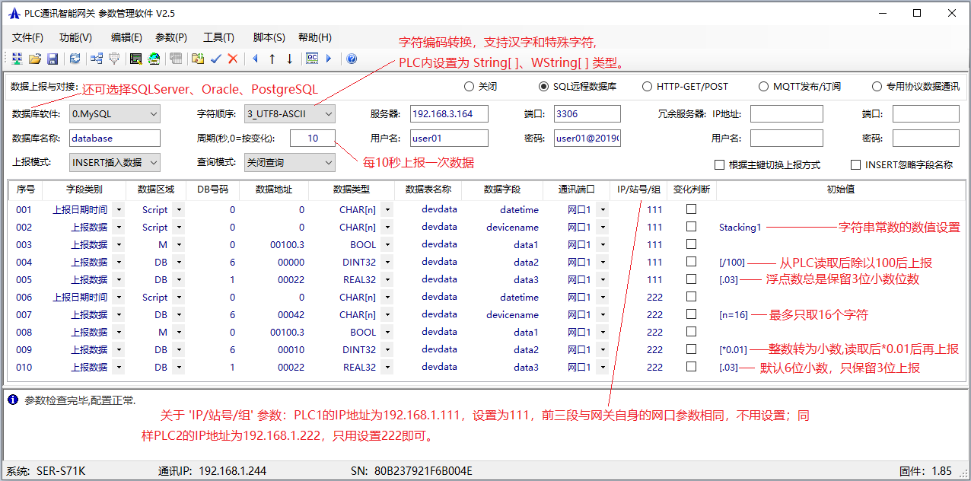The image size is (971, 481).
Task: Click the QC toolbar icon
Action: click(x=312, y=59)
